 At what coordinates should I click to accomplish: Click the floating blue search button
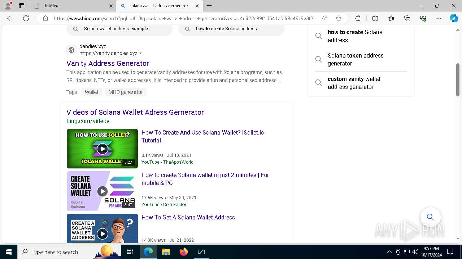click(430, 217)
